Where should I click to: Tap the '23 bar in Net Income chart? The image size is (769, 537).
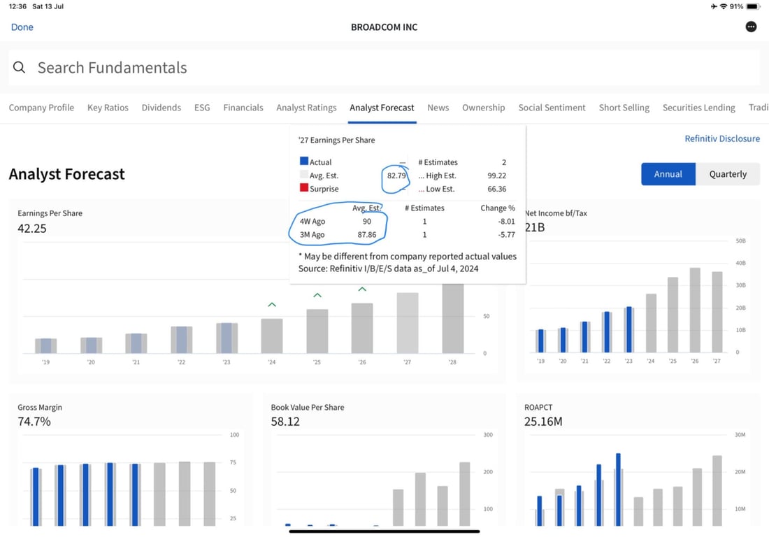(x=628, y=329)
